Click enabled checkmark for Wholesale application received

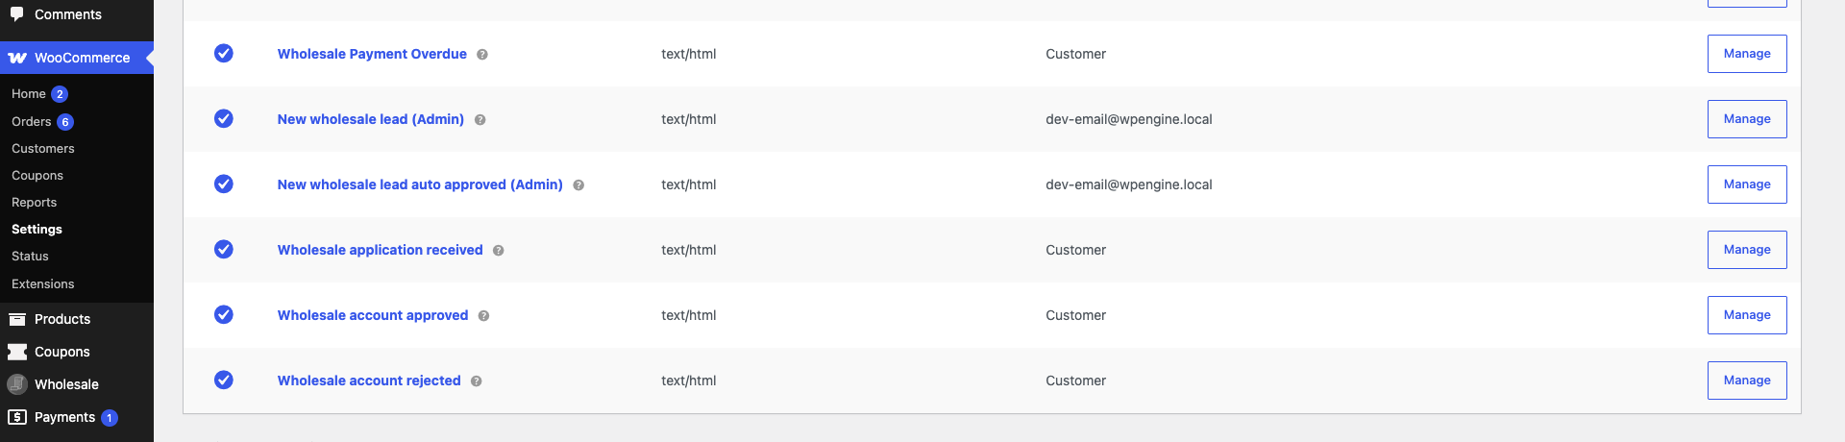tap(224, 249)
